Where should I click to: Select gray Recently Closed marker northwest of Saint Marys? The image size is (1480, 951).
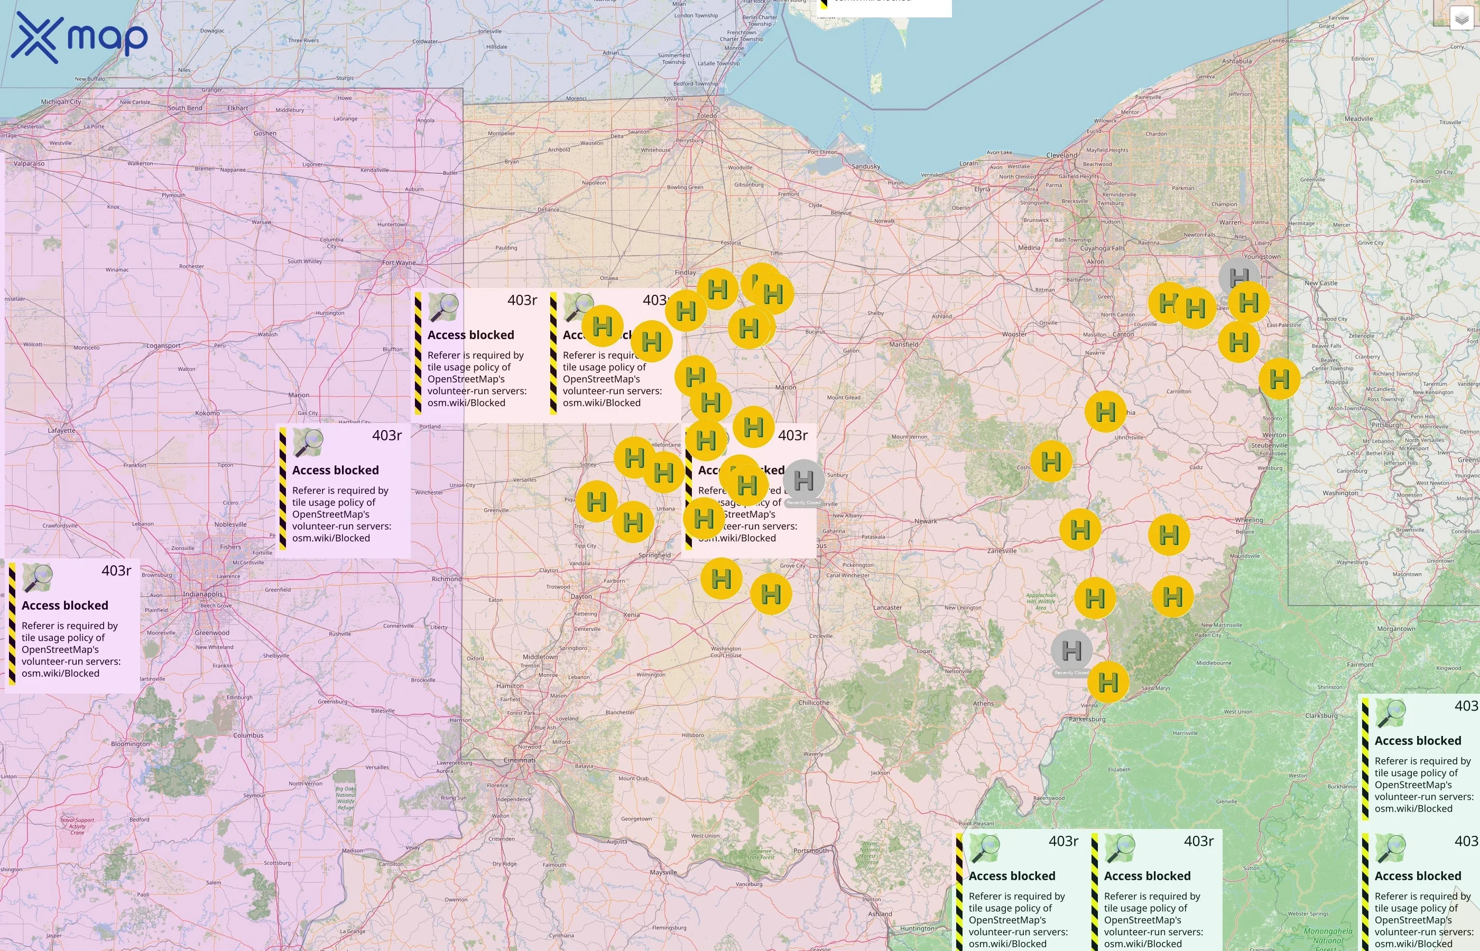coord(1072,651)
